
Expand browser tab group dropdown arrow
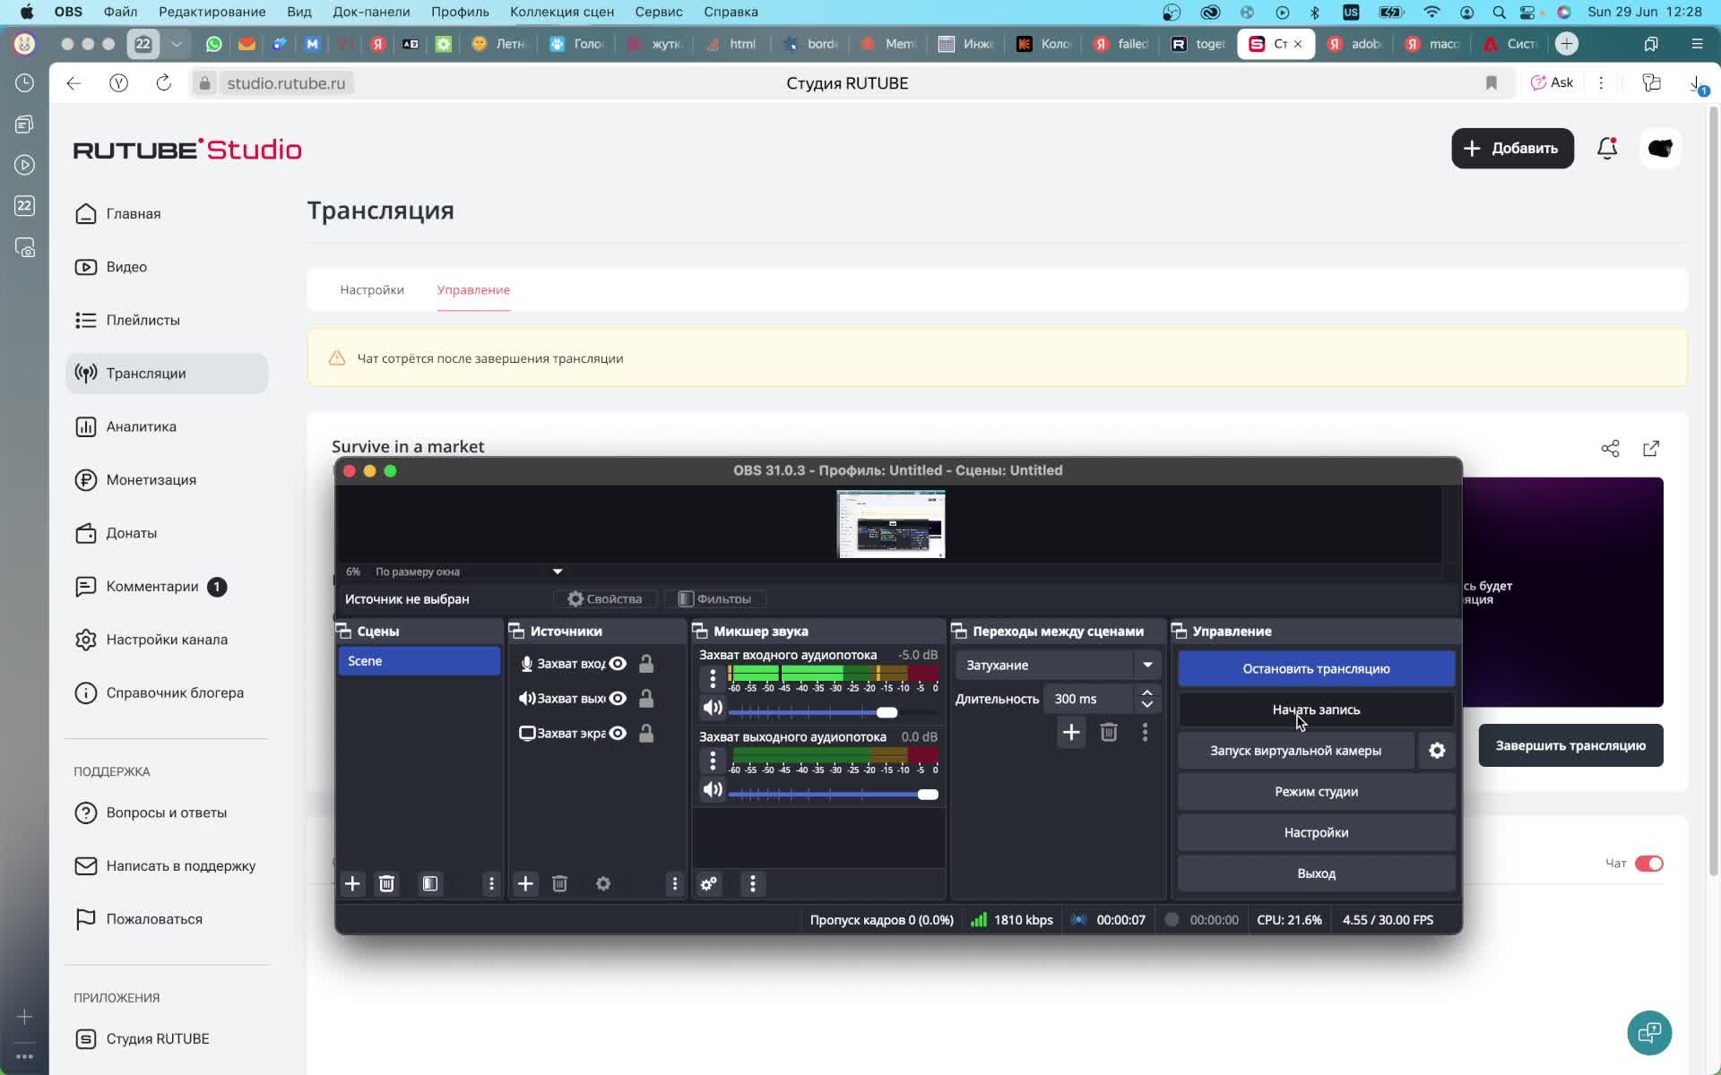(177, 44)
